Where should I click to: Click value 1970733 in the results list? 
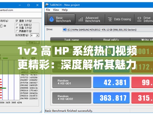pyautogui.click(x=24, y=77)
